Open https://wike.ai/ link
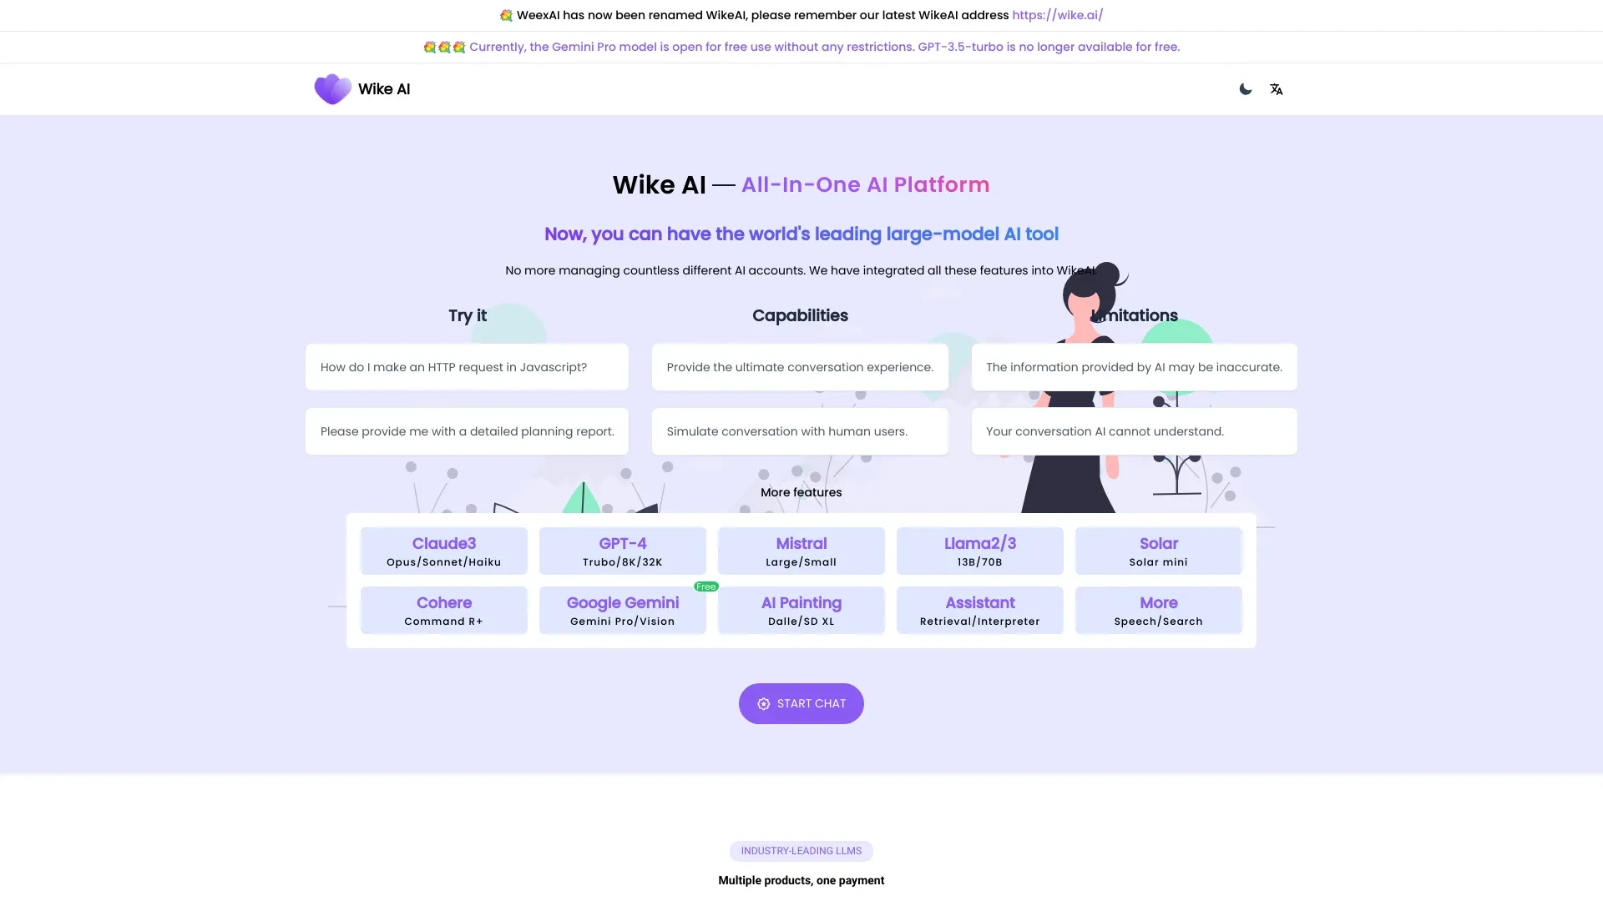Viewport: 1603px width, 901px height. pyautogui.click(x=1057, y=14)
